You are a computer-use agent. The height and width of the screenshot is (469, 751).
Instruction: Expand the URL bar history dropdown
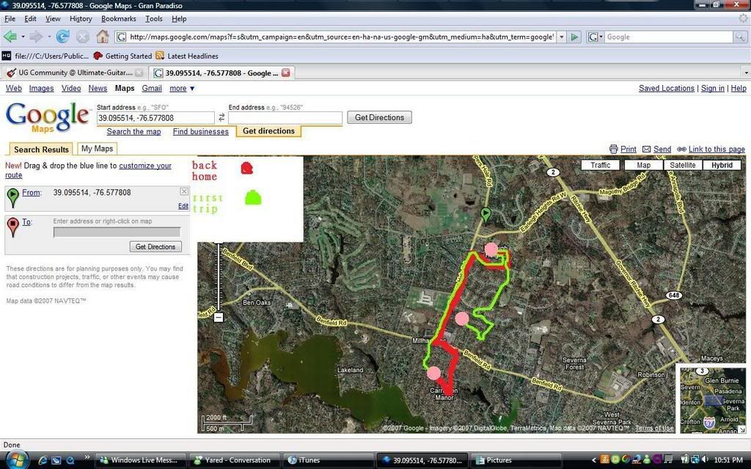coord(562,37)
